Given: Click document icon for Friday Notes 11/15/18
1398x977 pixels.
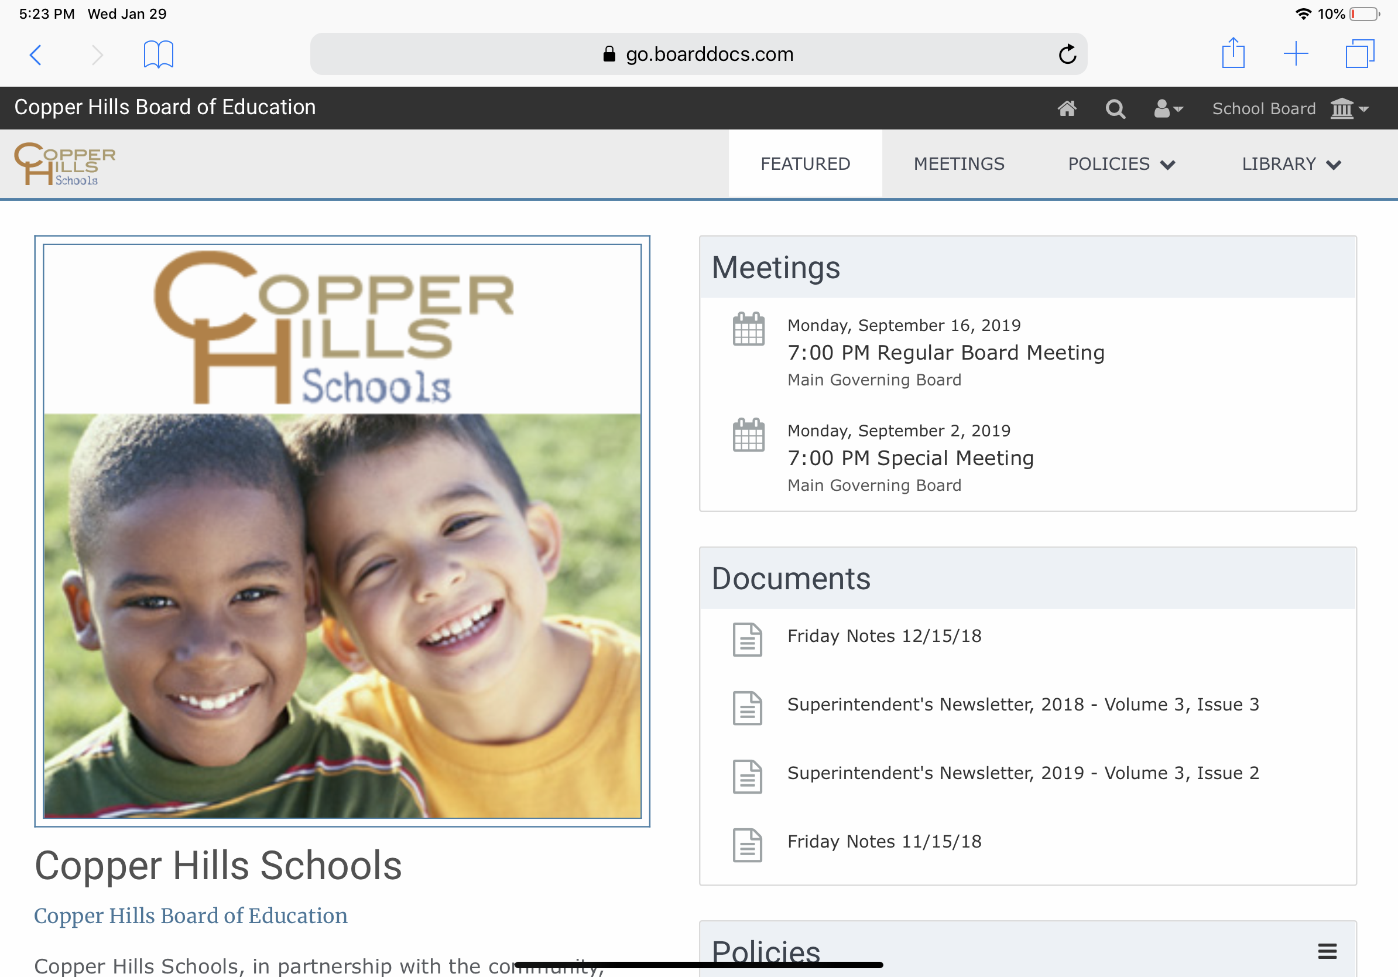Looking at the screenshot, I should pyautogui.click(x=747, y=845).
